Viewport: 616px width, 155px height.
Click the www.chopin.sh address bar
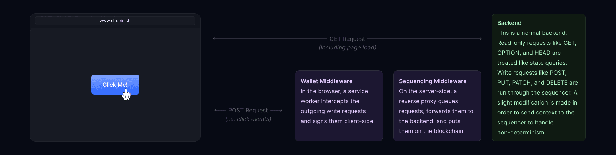(x=115, y=21)
